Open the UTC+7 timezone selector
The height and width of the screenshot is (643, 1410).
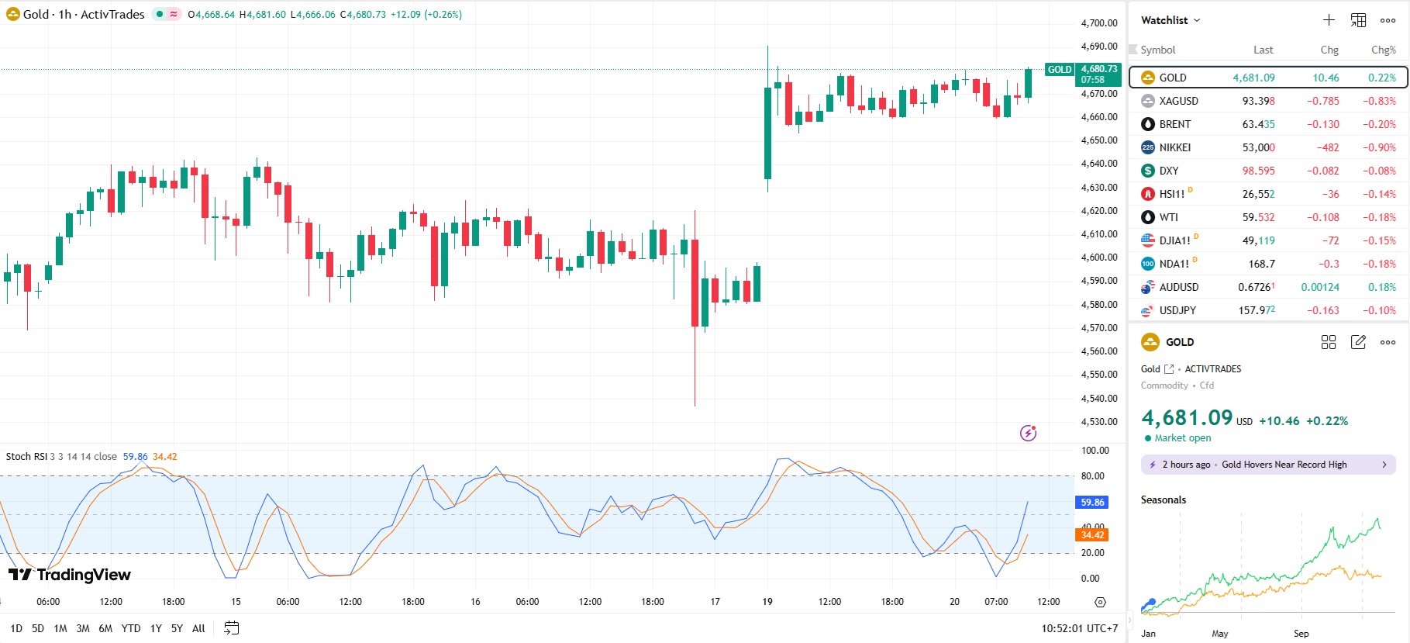(x=1079, y=628)
